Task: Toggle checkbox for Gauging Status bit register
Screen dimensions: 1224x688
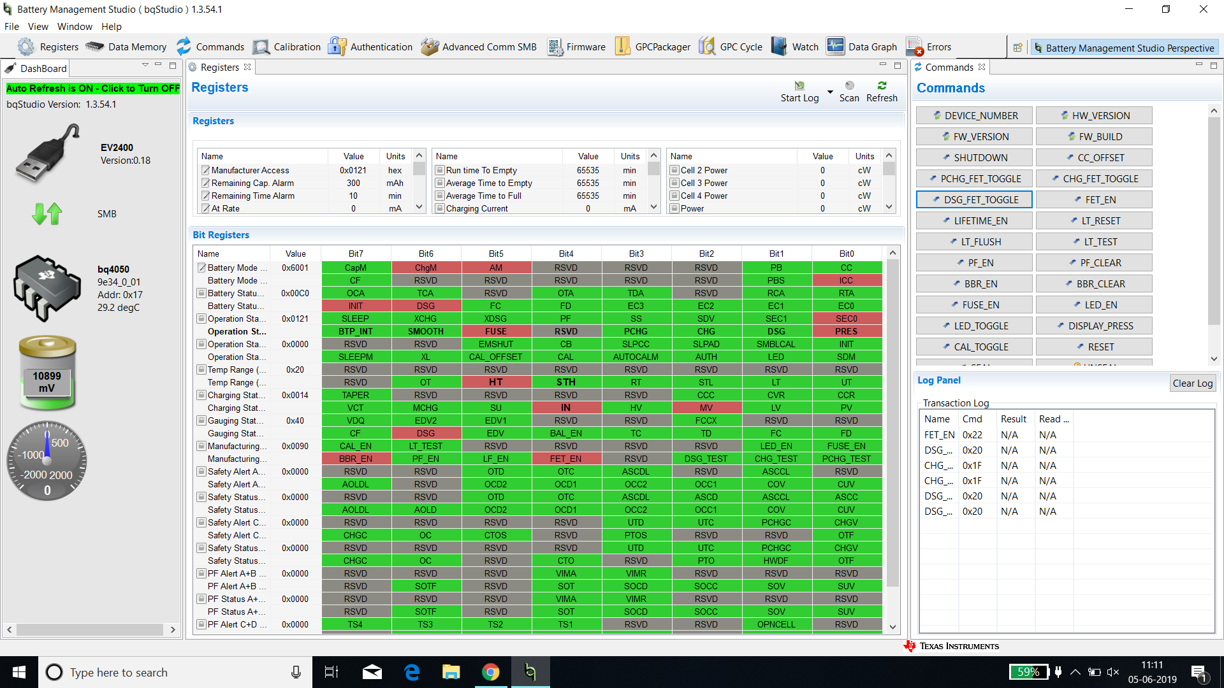Action: click(x=201, y=420)
